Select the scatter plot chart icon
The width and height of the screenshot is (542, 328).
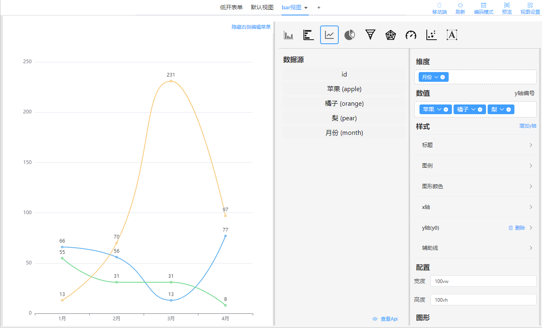[x=431, y=35]
